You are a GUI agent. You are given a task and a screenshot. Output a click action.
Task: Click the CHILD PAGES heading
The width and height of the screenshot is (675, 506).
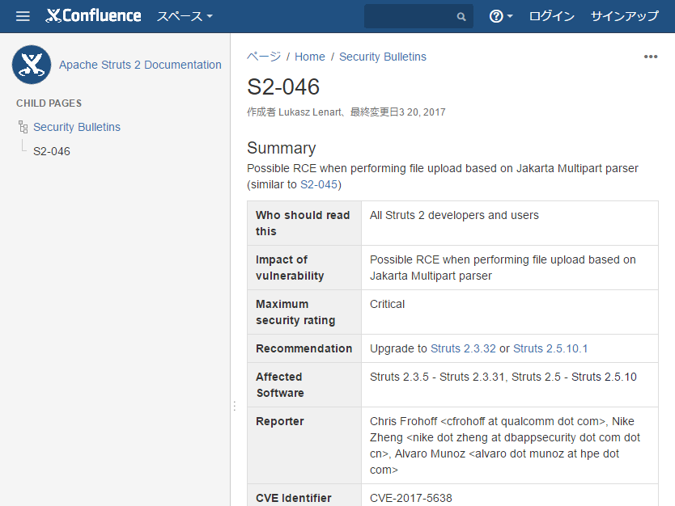coord(49,103)
